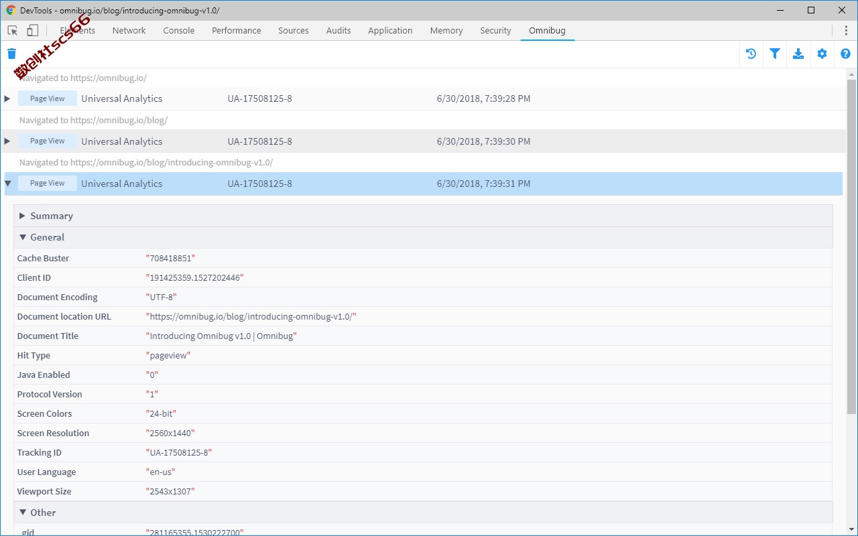858x536 pixels.
Task: Click the Protocol Version label
Action: pos(50,394)
